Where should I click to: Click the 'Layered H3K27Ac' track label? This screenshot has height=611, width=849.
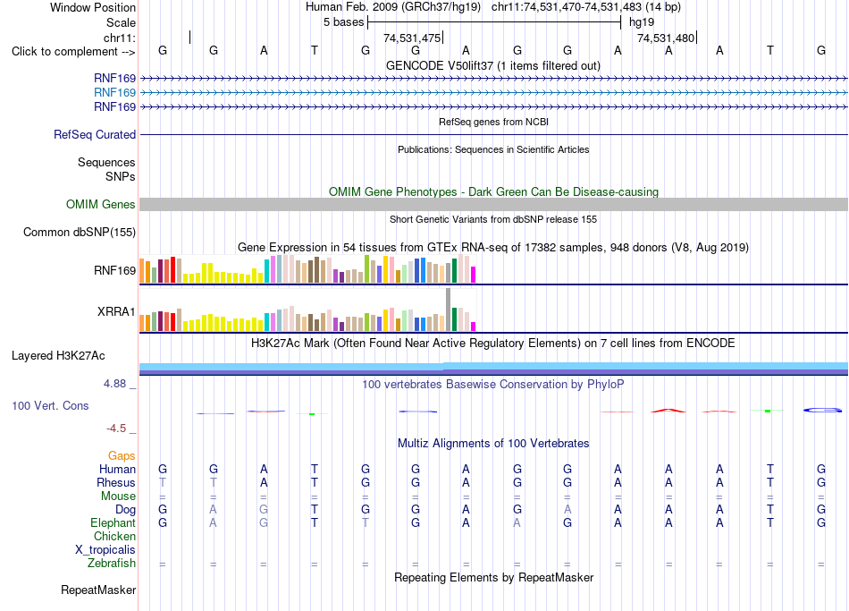coord(58,356)
